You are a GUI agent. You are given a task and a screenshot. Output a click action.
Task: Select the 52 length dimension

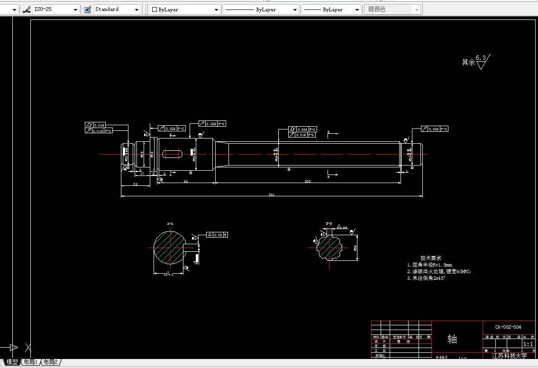[135, 184]
